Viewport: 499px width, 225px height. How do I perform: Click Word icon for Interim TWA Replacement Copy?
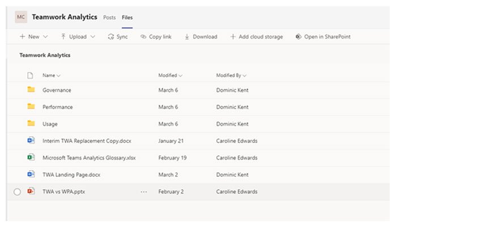click(x=31, y=140)
